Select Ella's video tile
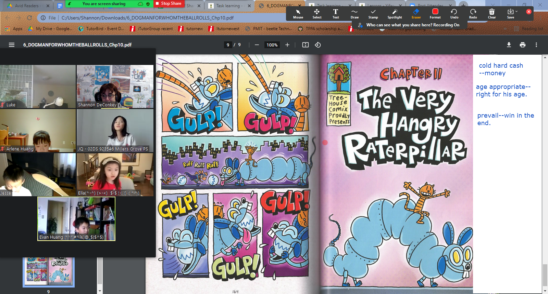Viewport: 548px width, 294px height. [x=115, y=175]
